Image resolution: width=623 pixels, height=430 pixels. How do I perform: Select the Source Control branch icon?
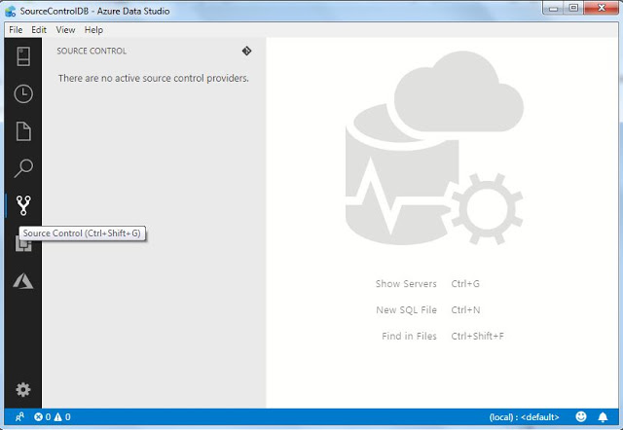click(23, 205)
